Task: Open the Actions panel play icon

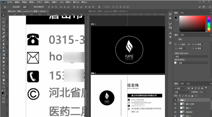Action: click(170, 18)
